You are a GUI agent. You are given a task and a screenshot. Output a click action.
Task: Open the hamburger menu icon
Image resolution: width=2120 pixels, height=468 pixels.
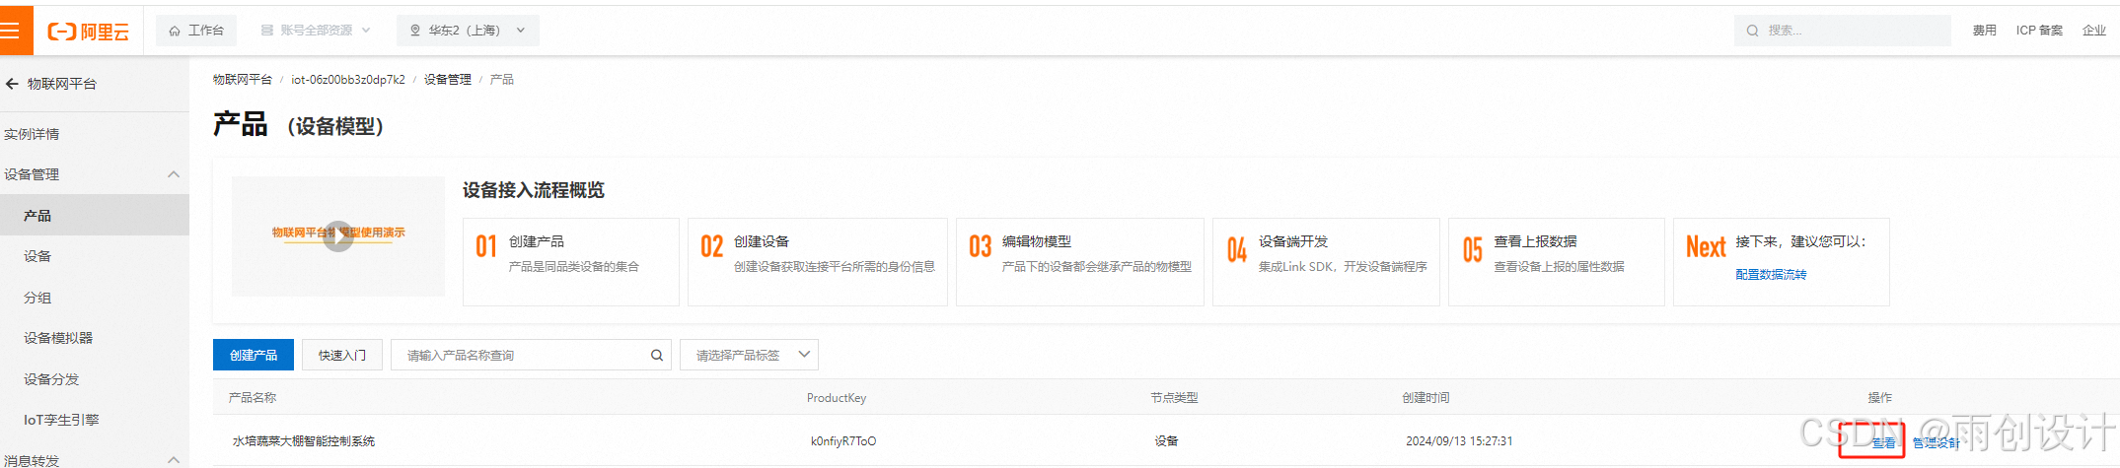click(x=11, y=31)
